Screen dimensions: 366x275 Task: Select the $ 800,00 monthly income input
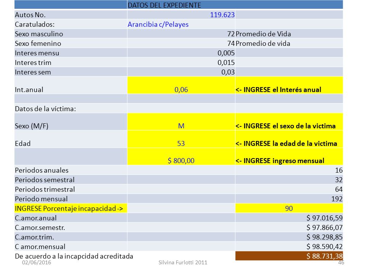(x=181, y=157)
